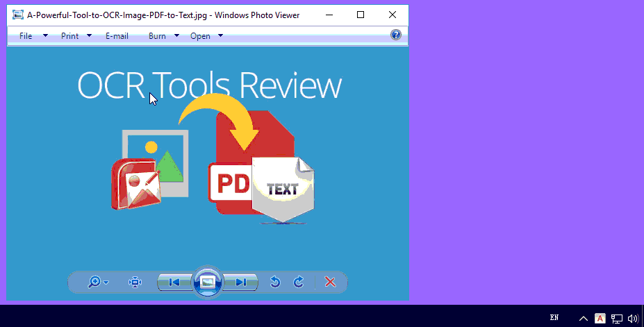
Task: Open Photo Viewer help
Action: point(396,35)
